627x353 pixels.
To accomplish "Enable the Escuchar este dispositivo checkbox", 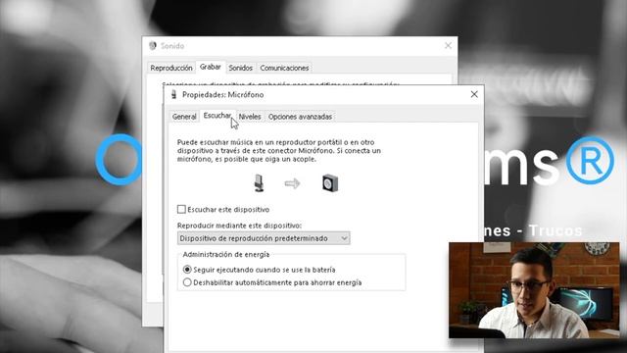I will point(181,209).
